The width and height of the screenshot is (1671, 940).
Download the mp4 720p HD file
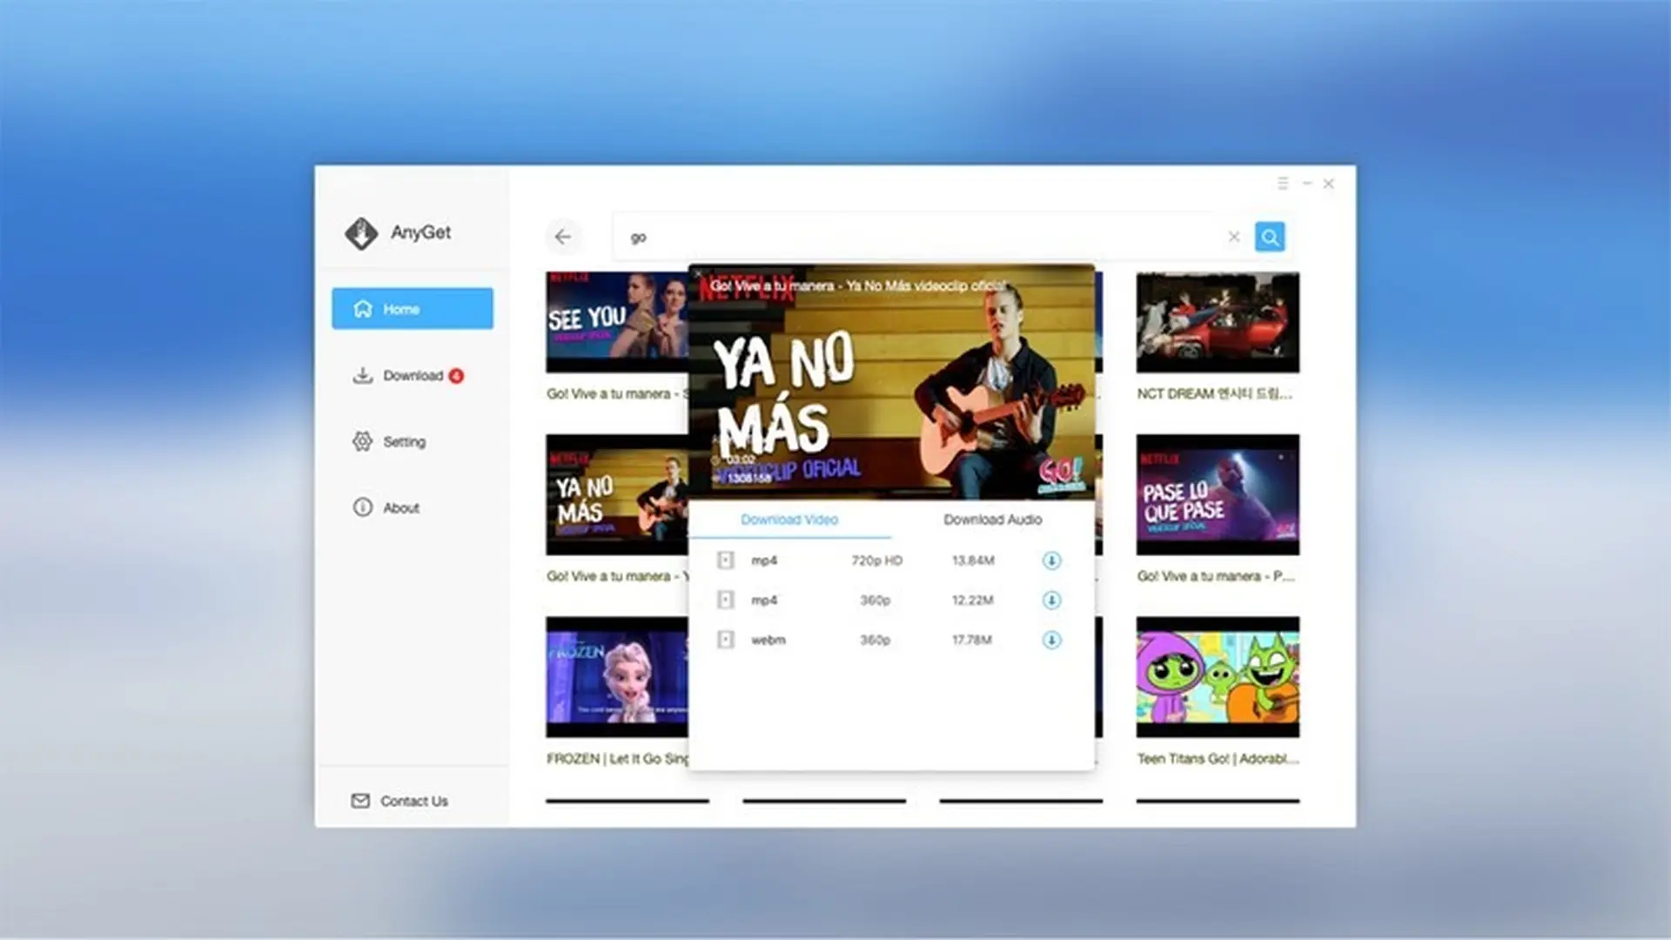(1050, 561)
